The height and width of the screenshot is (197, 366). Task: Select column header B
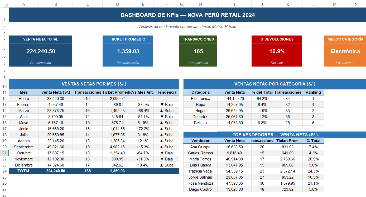tap(55, 4)
